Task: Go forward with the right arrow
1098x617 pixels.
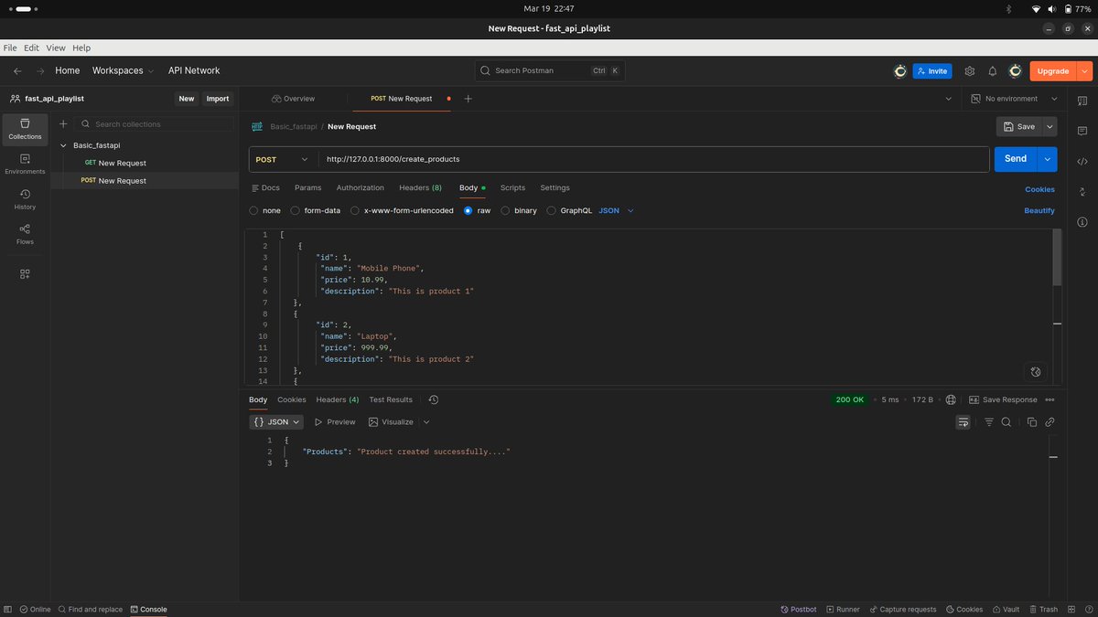Action: coord(40,70)
